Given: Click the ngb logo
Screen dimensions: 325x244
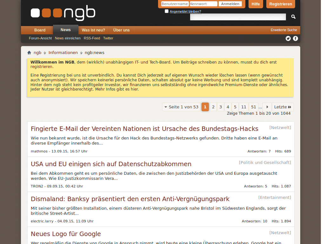Looking at the screenshot, I should click(x=63, y=13).
